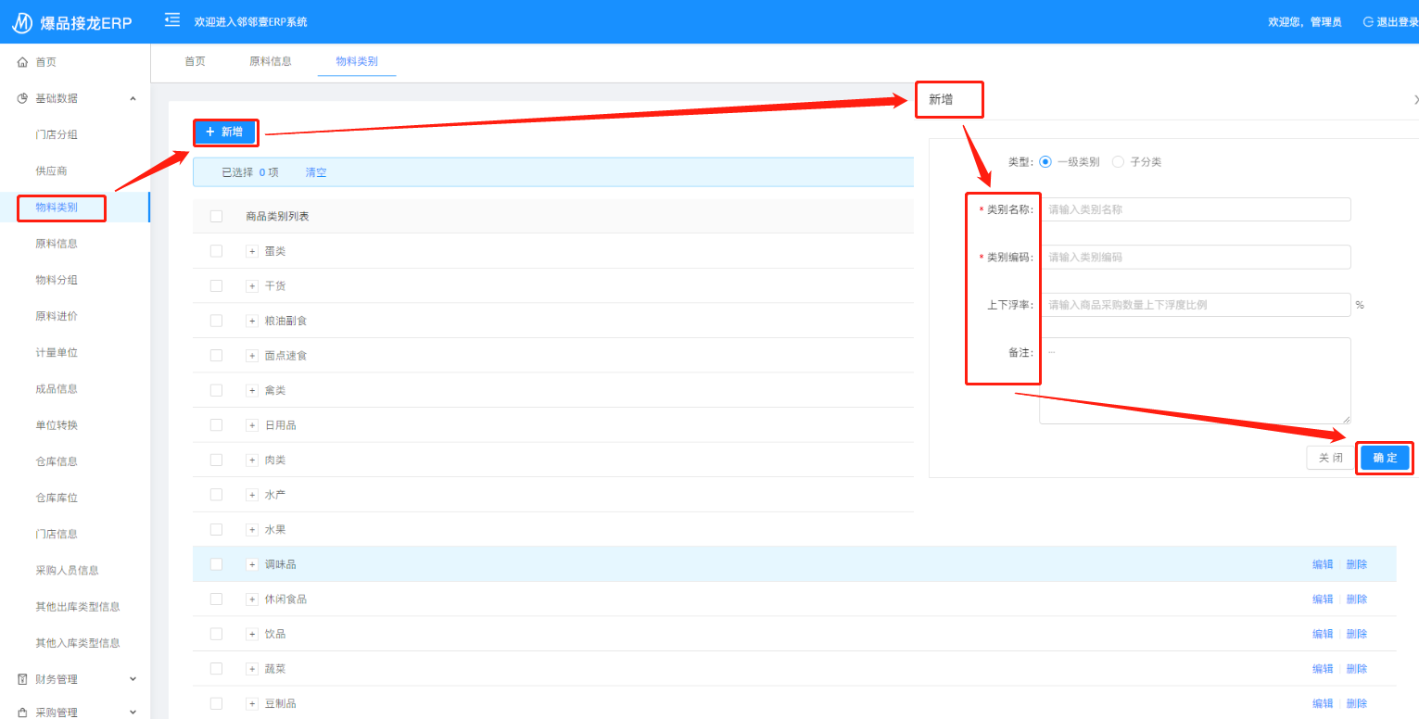Click 确定 to submit the form
The width and height of the screenshot is (1419, 719).
pyautogui.click(x=1385, y=458)
